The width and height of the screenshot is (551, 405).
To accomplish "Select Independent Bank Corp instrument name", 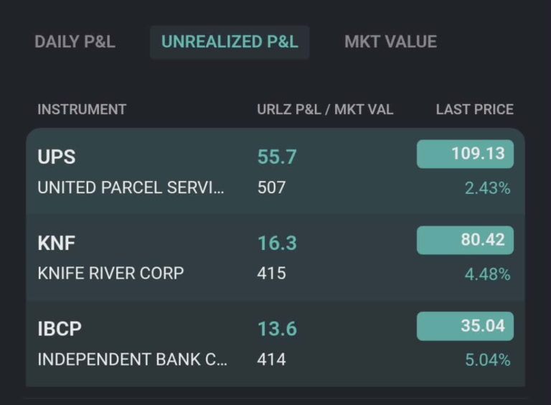I will (132, 360).
